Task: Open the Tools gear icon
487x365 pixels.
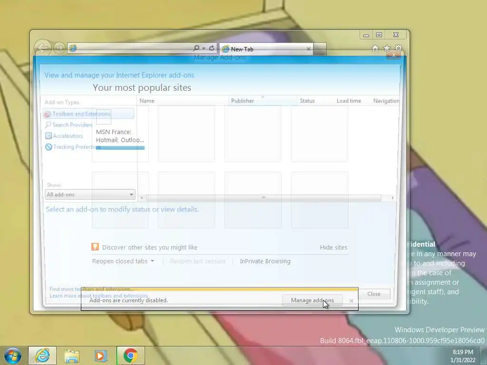Action: pos(399,48)
